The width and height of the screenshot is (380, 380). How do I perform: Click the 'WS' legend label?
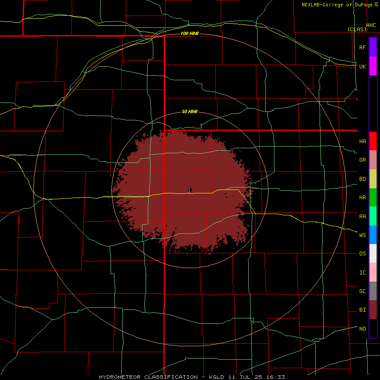[x=363, y=235]
